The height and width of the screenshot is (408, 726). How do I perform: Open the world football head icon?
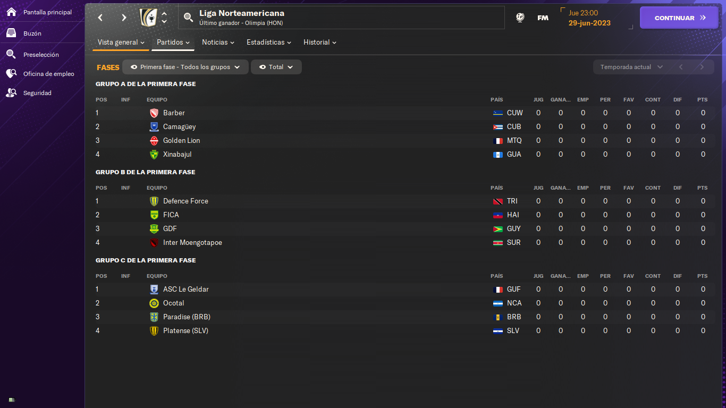click(520, 18)
